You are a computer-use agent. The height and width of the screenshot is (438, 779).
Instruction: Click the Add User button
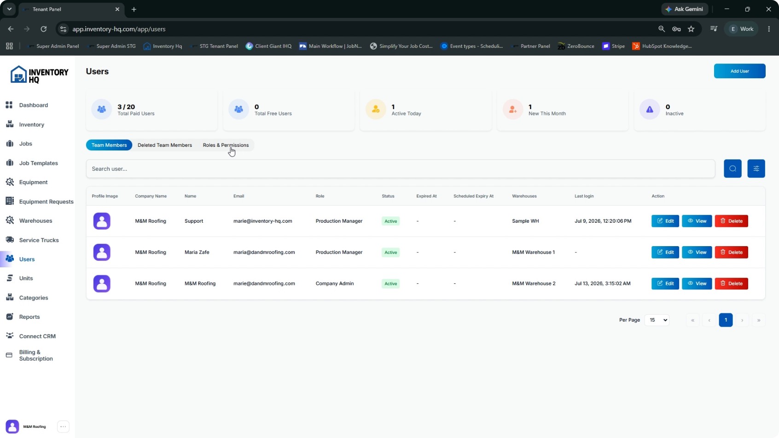tap(739, 71)
